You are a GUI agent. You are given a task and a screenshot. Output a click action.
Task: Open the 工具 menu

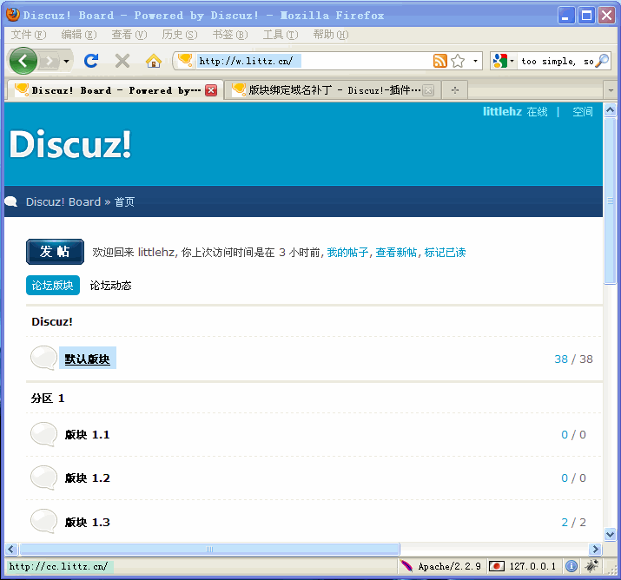tap(281, 35)
